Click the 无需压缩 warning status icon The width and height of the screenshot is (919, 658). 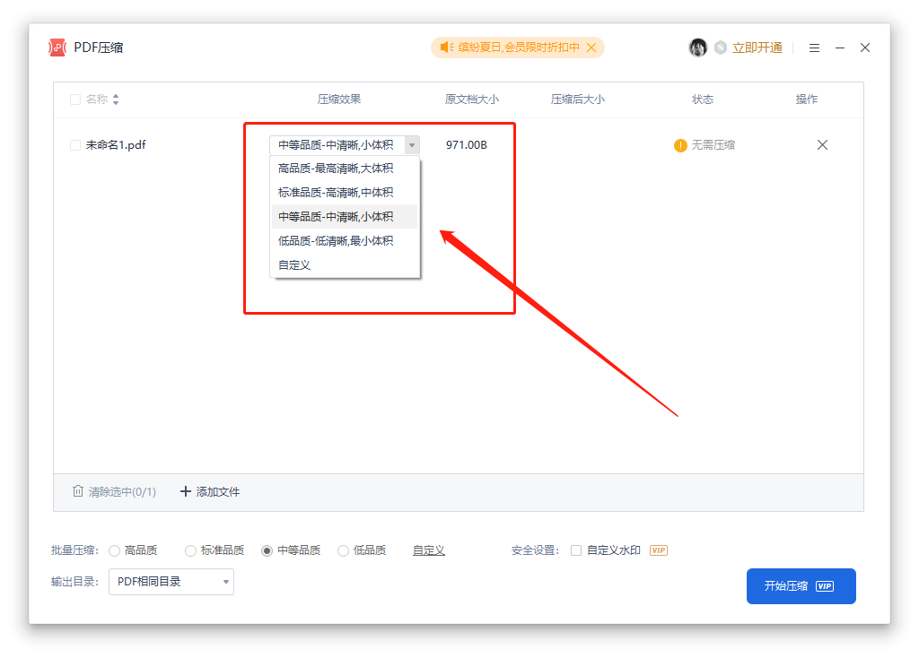[x=680, y=145]
